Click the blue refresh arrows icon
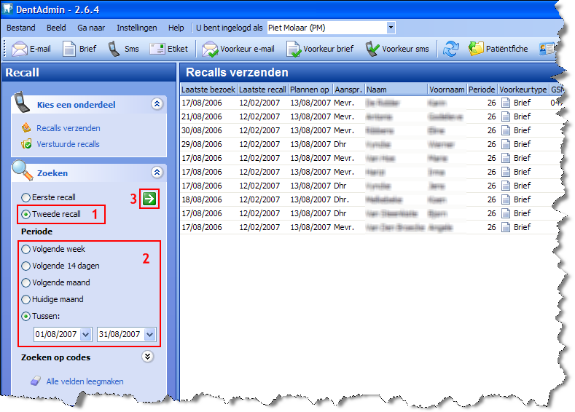575x412 pixels. 451,49
